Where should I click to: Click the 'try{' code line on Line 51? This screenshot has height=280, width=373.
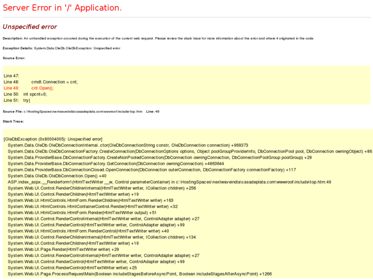click(x=27, y=100)
